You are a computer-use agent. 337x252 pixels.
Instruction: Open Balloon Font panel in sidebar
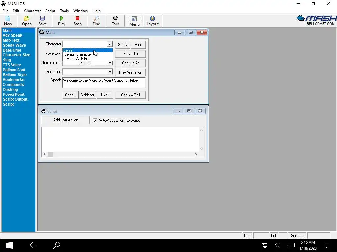click(14, 70)
